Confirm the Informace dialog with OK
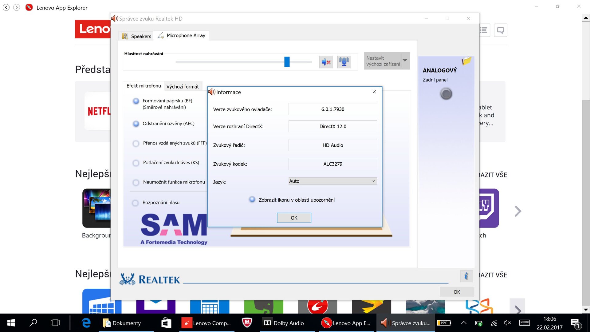The image size is (590, 332). click(x=294, y=218)
